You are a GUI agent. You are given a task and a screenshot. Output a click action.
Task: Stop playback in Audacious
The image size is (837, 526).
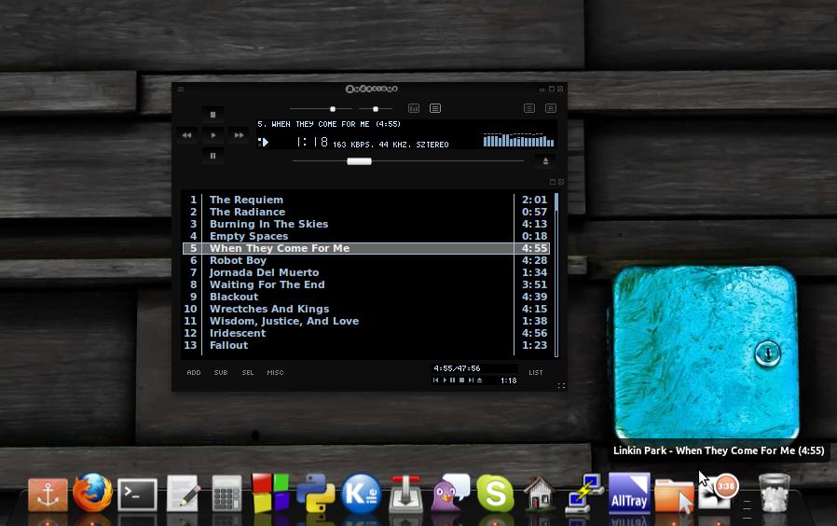[213, 115]
